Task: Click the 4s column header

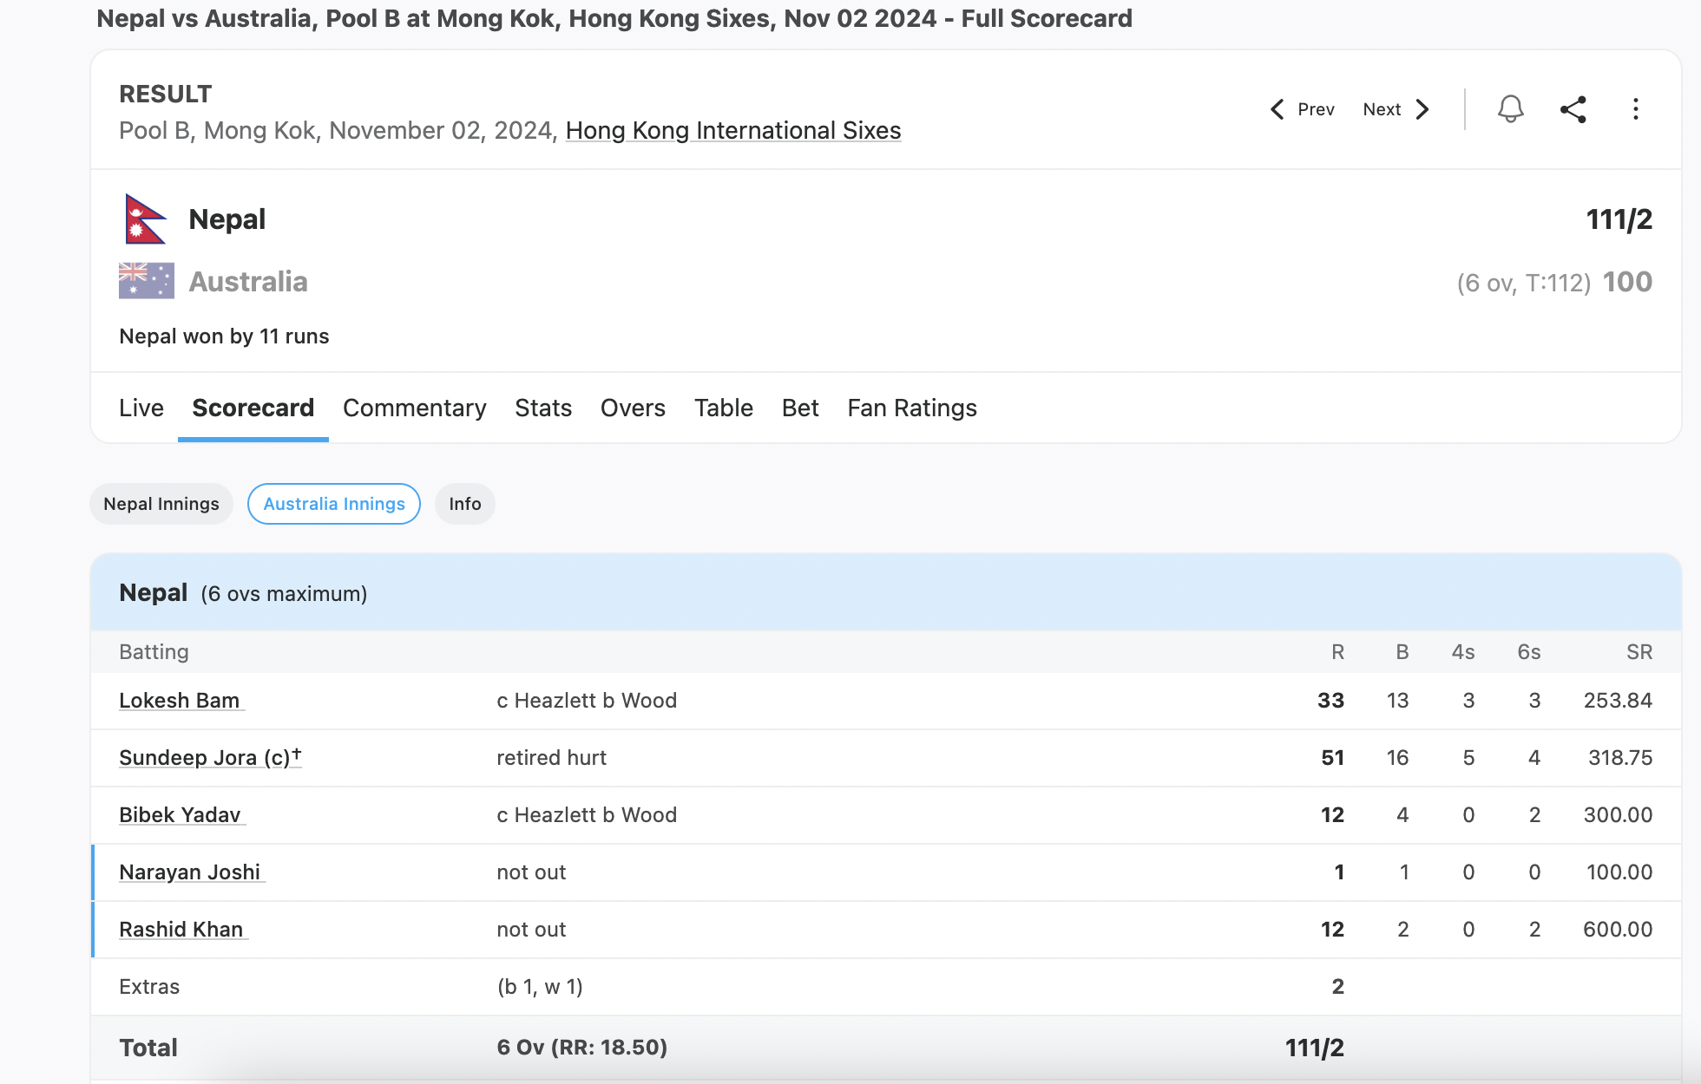Action: click(1463, 652)
